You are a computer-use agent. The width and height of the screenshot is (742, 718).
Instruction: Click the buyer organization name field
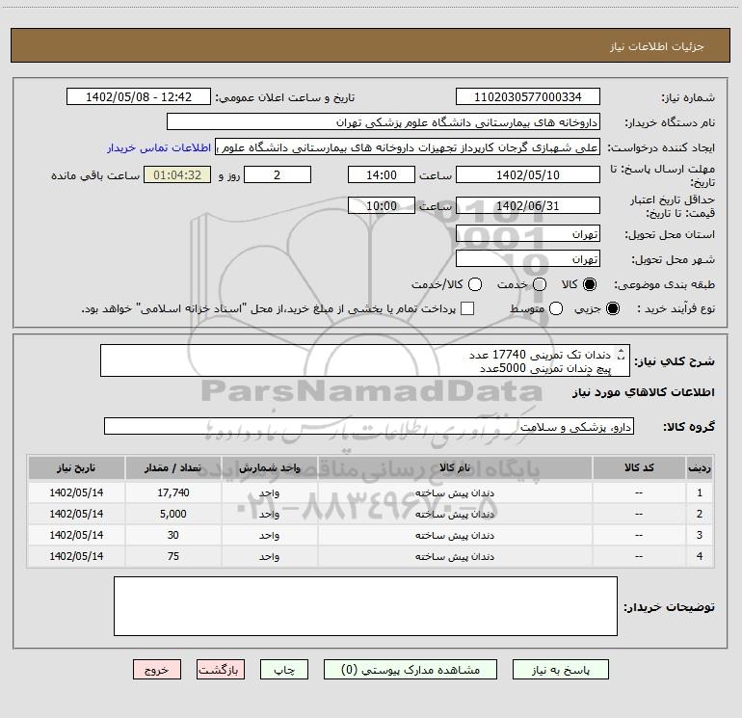tap(384, 122)
